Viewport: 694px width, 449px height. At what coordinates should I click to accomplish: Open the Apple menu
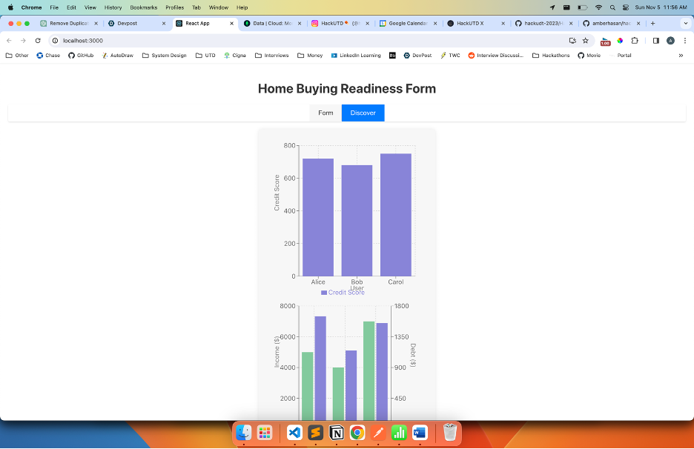10,7
